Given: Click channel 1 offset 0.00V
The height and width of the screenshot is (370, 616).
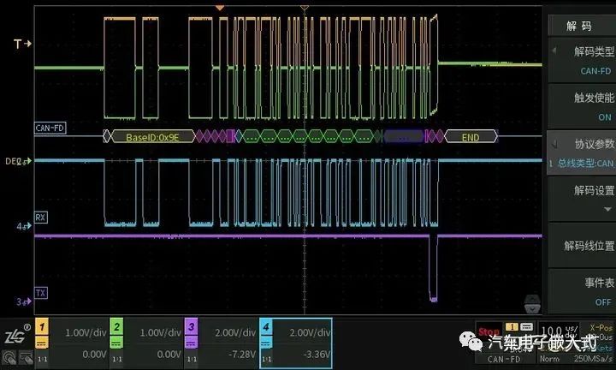Looking at the screenshot, I should point(94,355).
